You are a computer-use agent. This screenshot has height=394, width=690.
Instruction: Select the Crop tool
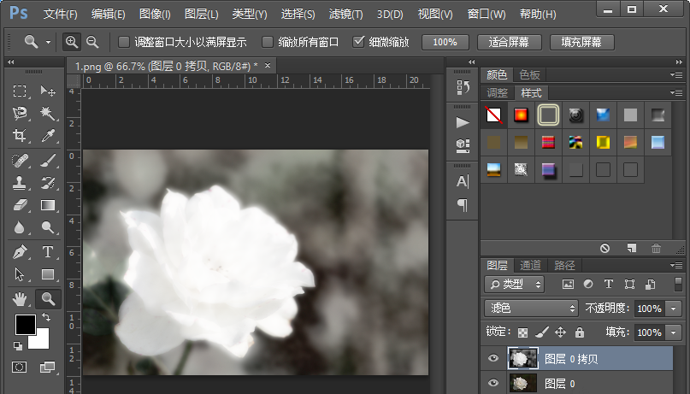click(20, 136)
